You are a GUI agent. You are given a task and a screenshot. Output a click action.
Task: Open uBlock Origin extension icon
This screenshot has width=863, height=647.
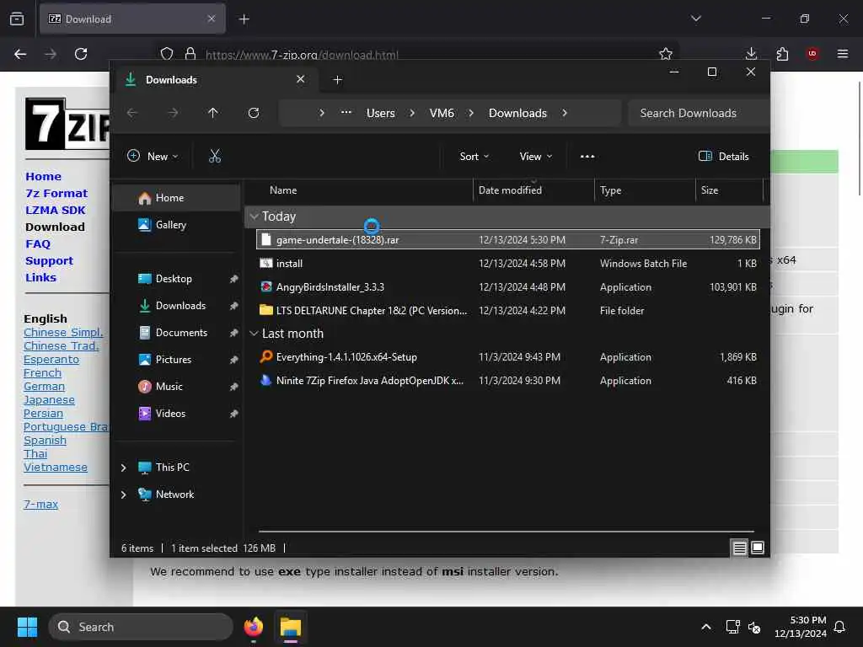click(x=812, y=54)
